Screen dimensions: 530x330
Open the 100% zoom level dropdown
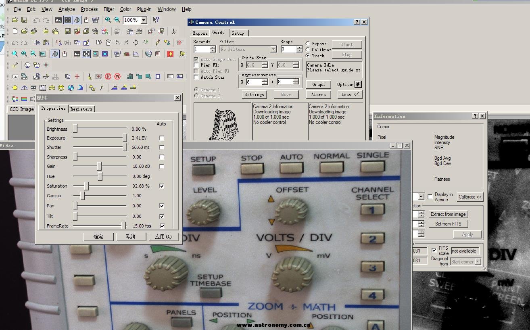(x=144, y=20)
